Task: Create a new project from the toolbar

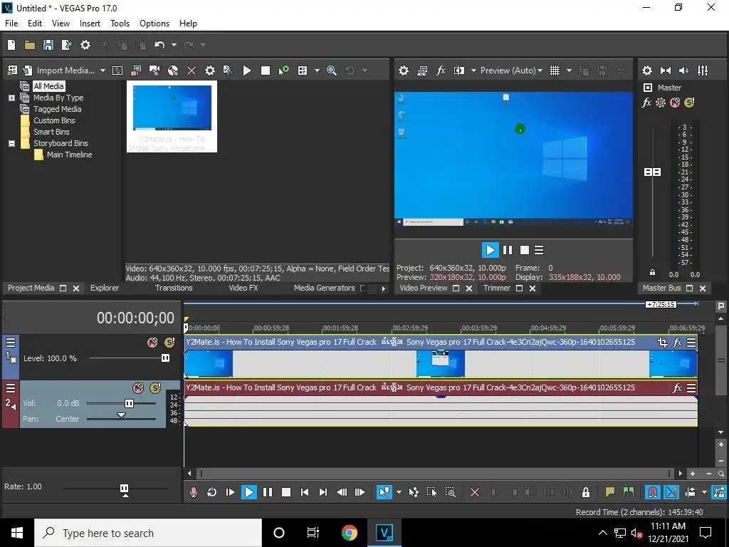Action: (x=11, y=45)
